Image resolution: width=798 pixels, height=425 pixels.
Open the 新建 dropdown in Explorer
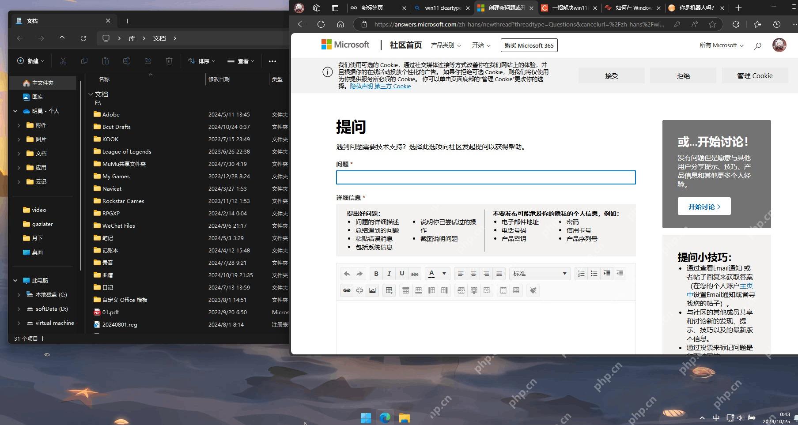[30, 61]
